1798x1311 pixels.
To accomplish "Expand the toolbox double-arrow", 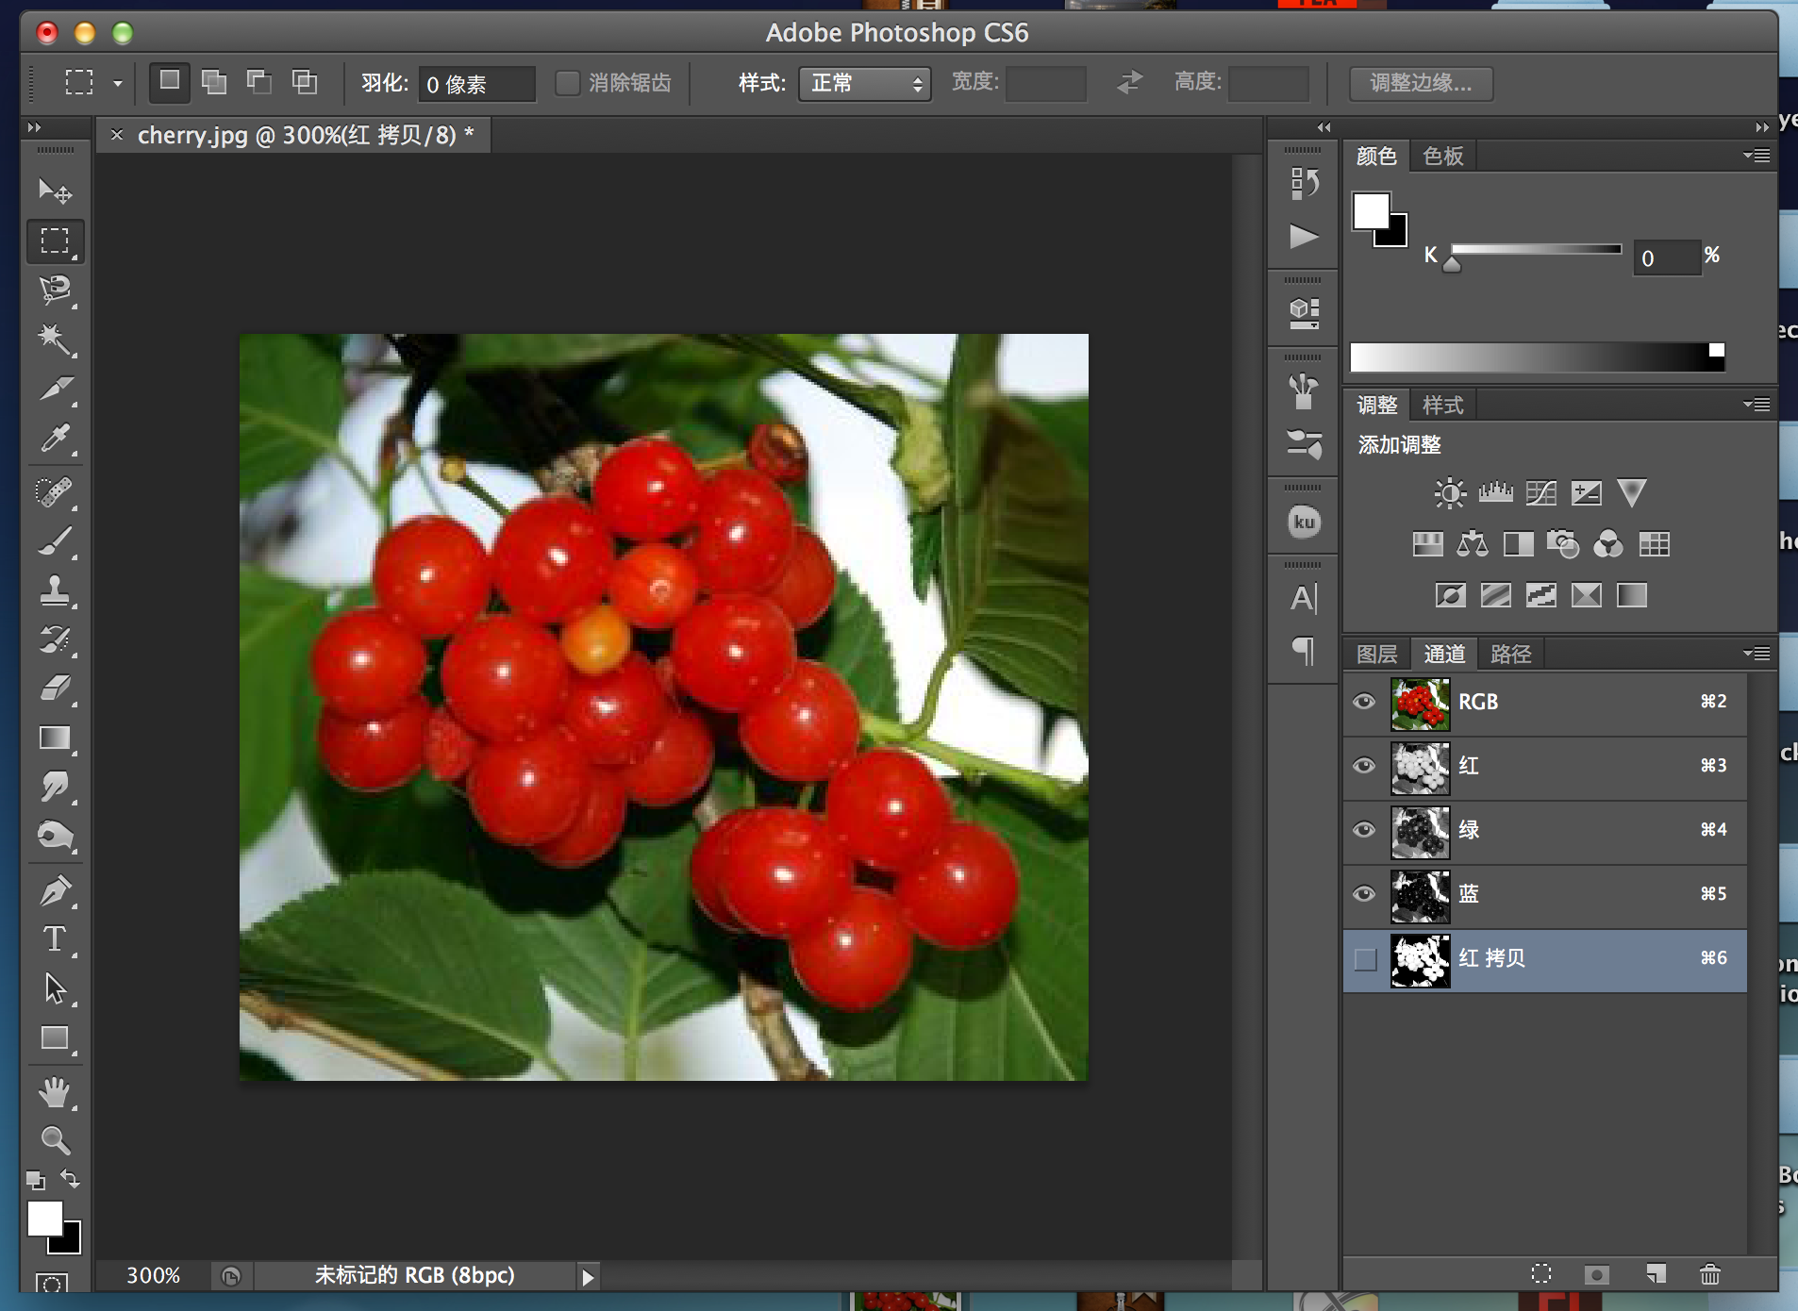I will coord(35,127).
